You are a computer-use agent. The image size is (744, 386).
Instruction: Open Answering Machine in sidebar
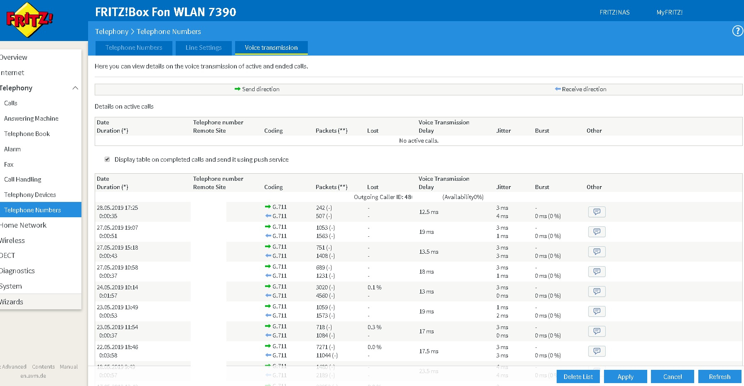(x=31, y=119)
